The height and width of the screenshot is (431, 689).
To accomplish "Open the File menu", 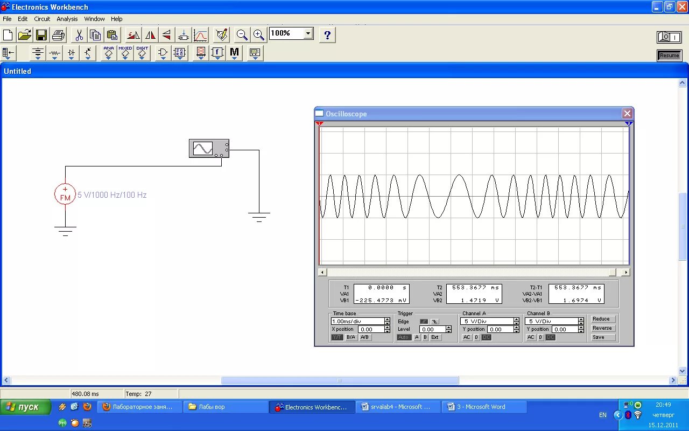I will [x=7, y=19].
